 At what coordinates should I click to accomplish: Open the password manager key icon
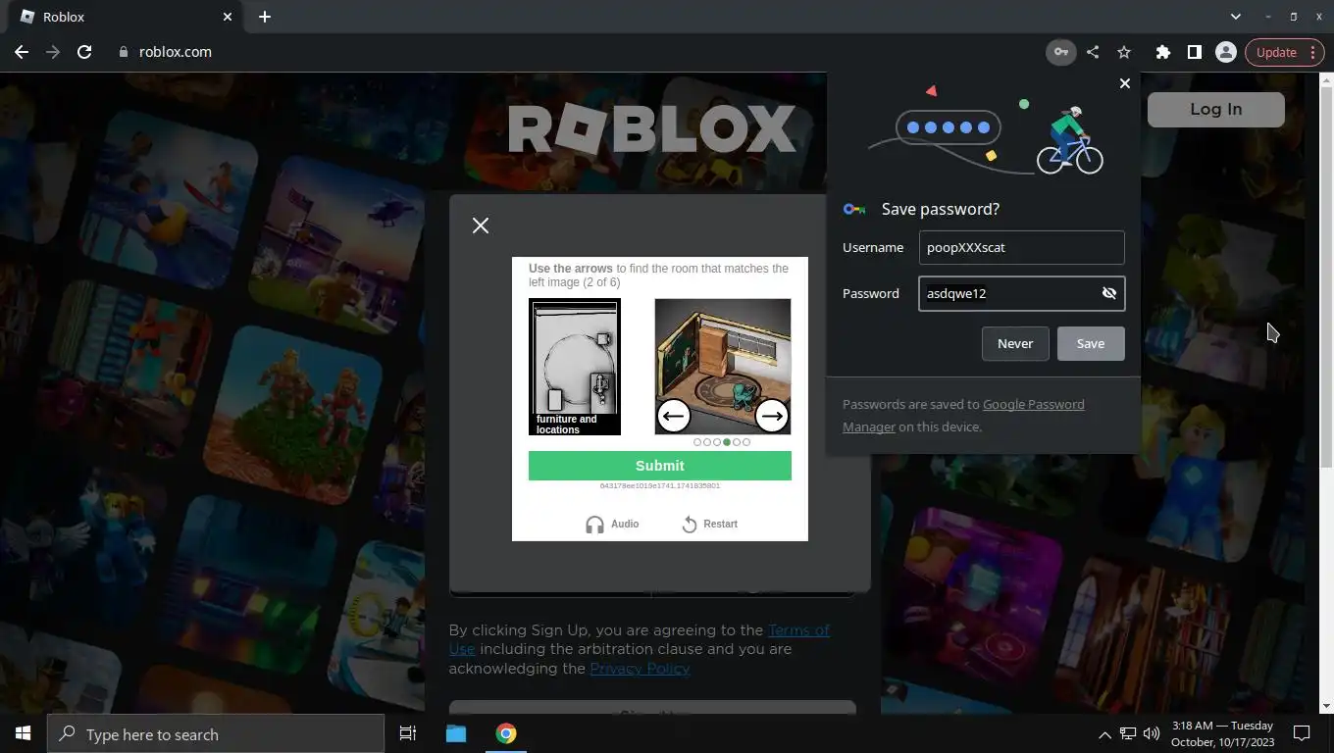[1060, 52]
